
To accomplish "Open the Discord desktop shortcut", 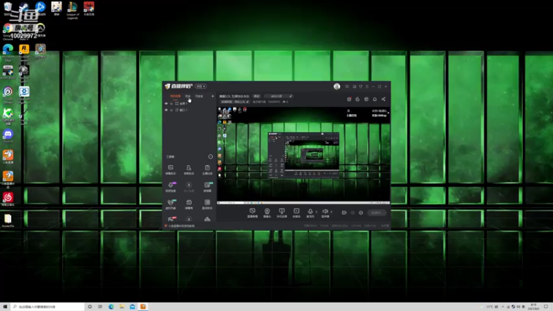I will 8,135.
